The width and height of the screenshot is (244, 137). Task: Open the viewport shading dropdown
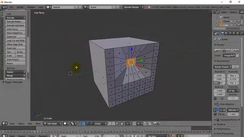pyautogui.click(x=66, y=124)
